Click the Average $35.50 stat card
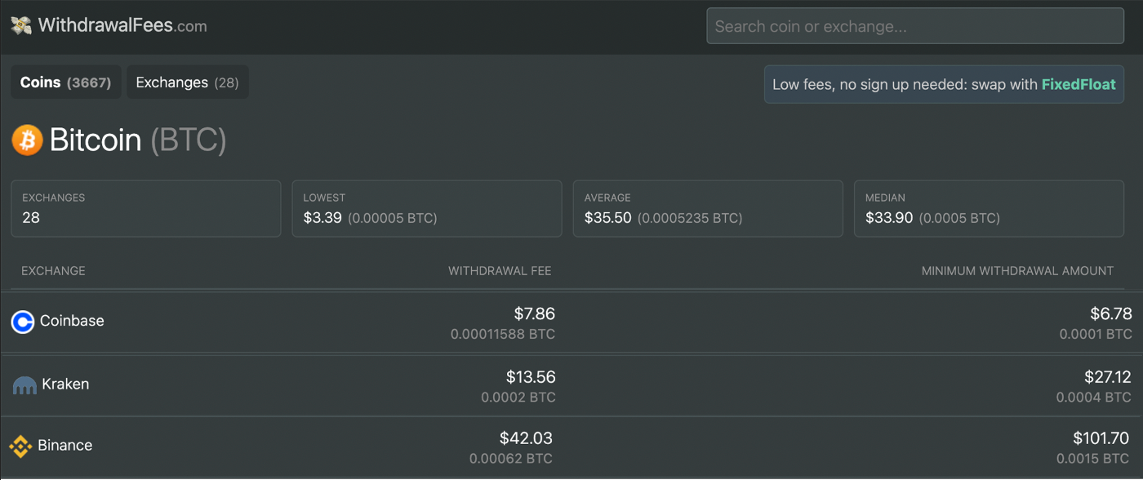Viewport: 1143px width, 480px height. point(708,209)
